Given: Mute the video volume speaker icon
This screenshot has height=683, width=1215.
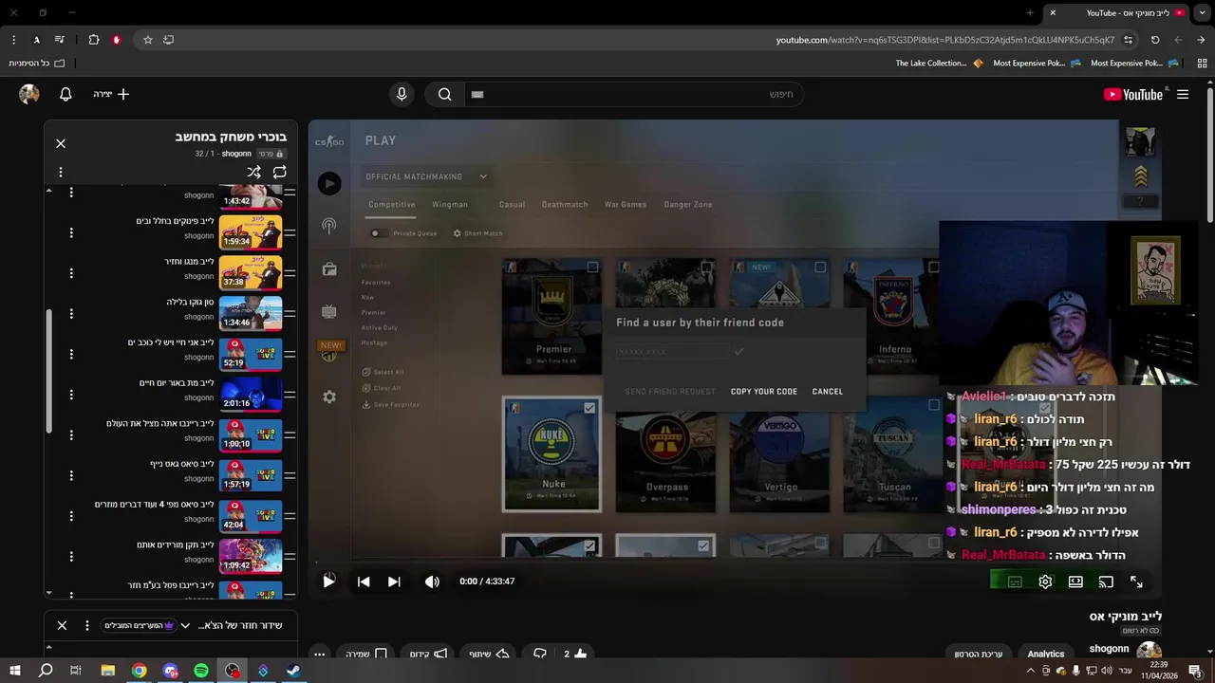Looking at the screenshot, I should point(432,581).
